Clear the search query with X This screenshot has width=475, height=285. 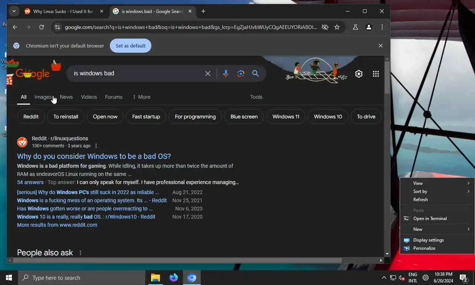tap(208, 73)
